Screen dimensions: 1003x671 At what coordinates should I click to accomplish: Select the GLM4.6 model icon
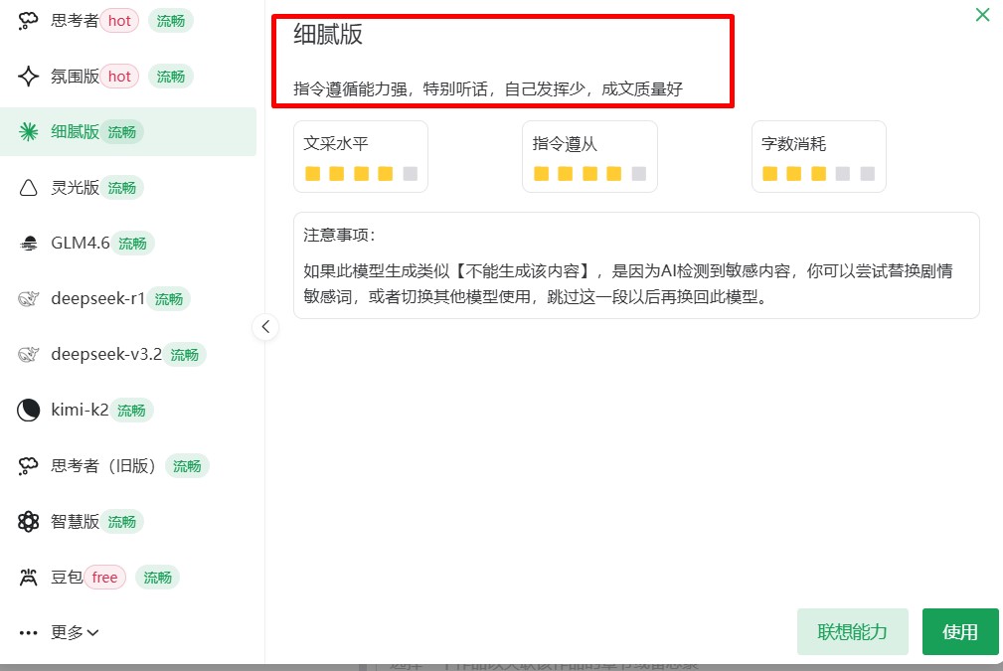(x=28, y=243)
